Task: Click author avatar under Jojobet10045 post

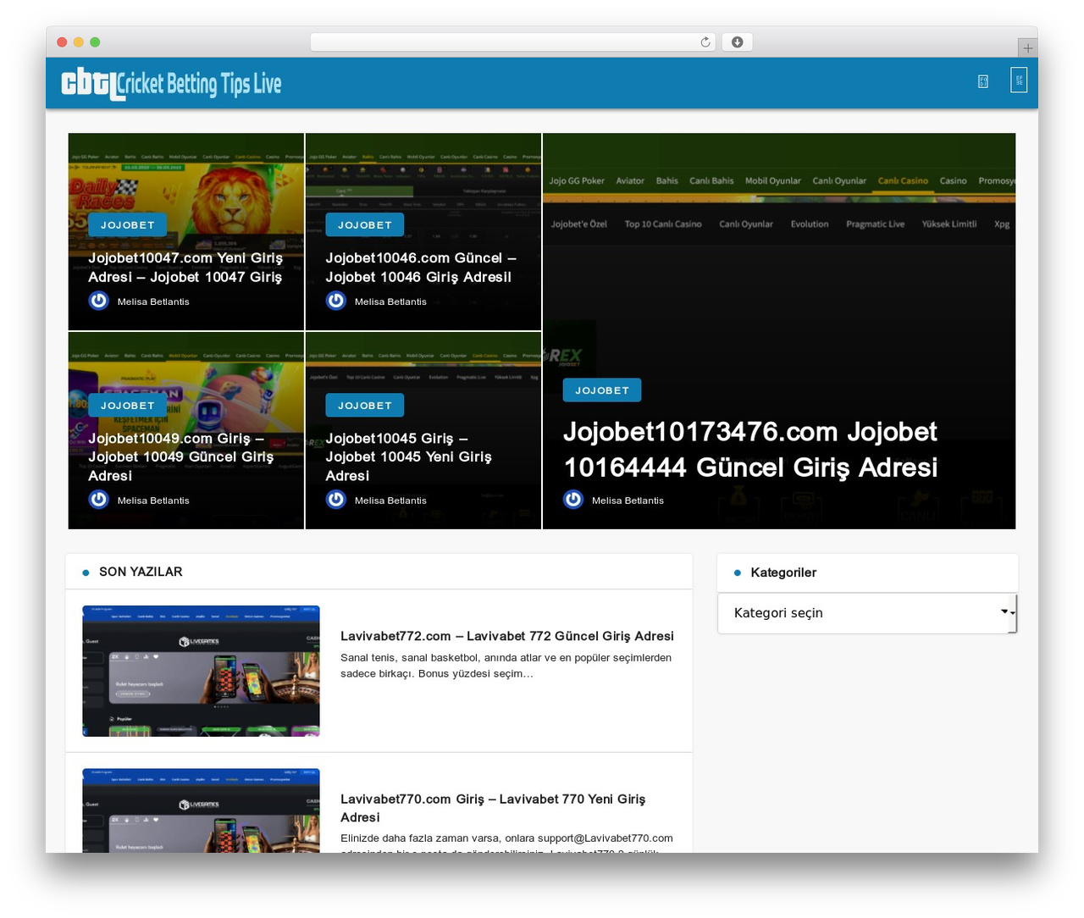Action: [x=336, y=500]
